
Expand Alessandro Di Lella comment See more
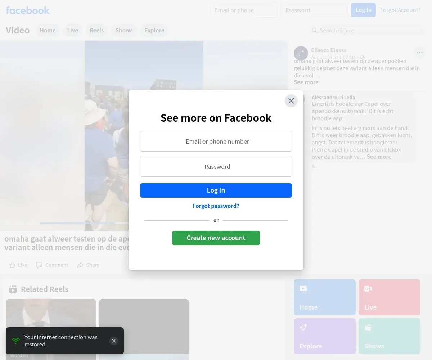(379, 157)
